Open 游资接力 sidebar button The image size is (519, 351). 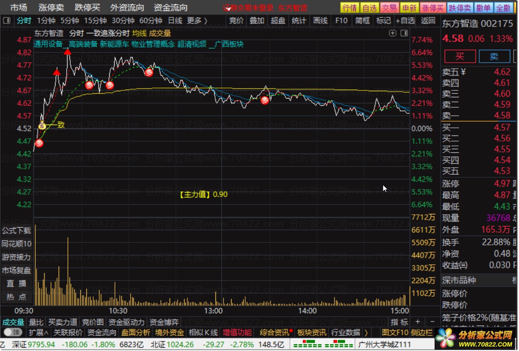[16, 257]
